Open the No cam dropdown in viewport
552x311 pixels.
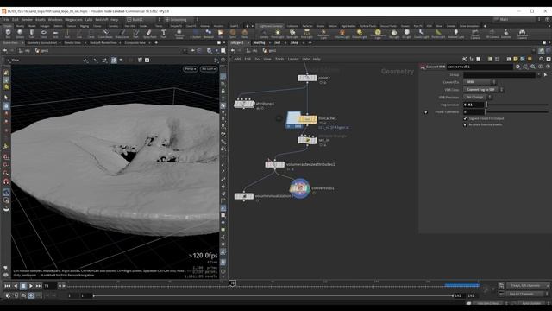click(x=209, y=69)
